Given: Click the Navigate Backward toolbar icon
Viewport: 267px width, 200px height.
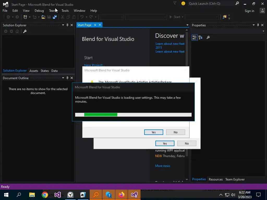Looking at the screenshot, I should (8, 17).
